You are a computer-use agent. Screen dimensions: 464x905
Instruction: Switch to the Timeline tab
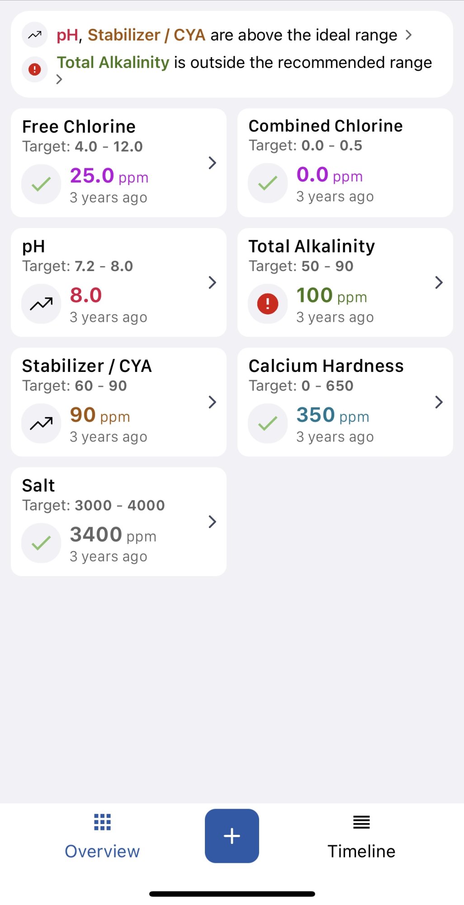361,836
